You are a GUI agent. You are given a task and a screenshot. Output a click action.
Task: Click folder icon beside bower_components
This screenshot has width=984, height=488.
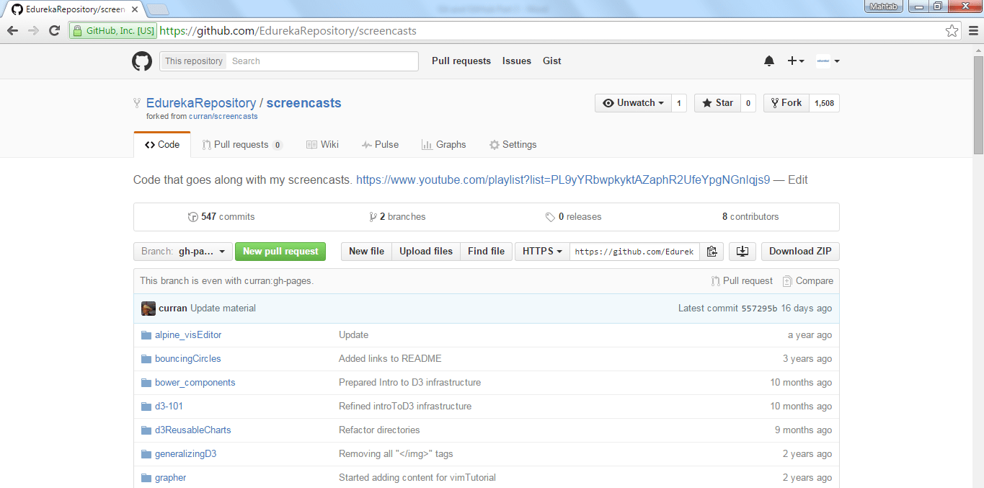coord(146,383)
